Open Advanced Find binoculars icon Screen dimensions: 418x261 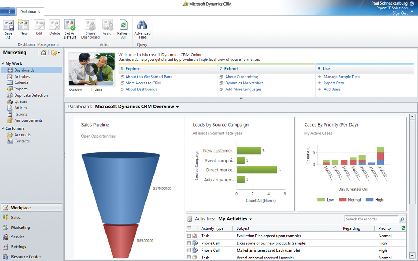(142, 25)
